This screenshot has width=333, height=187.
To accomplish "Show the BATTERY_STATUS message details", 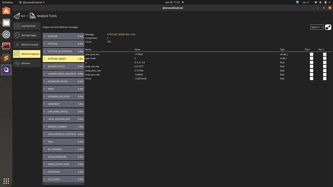I will coord(63,67).
